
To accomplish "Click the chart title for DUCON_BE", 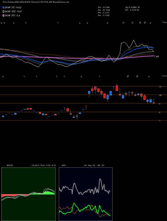I will (x=36, y=2).
